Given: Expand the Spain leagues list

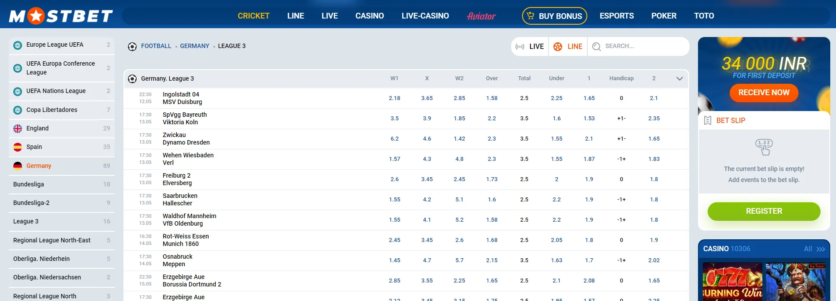Looking at the screenshot, I should (x=62, y=147).
